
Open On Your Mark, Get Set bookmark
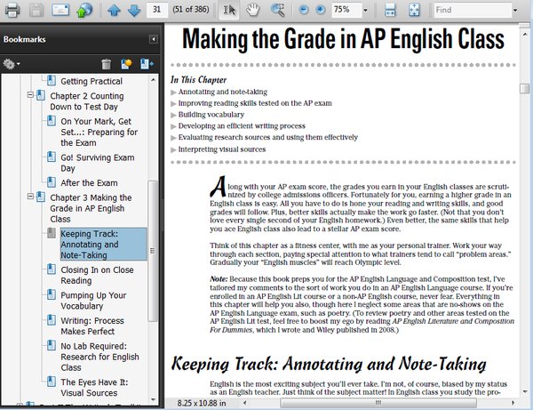99,132
